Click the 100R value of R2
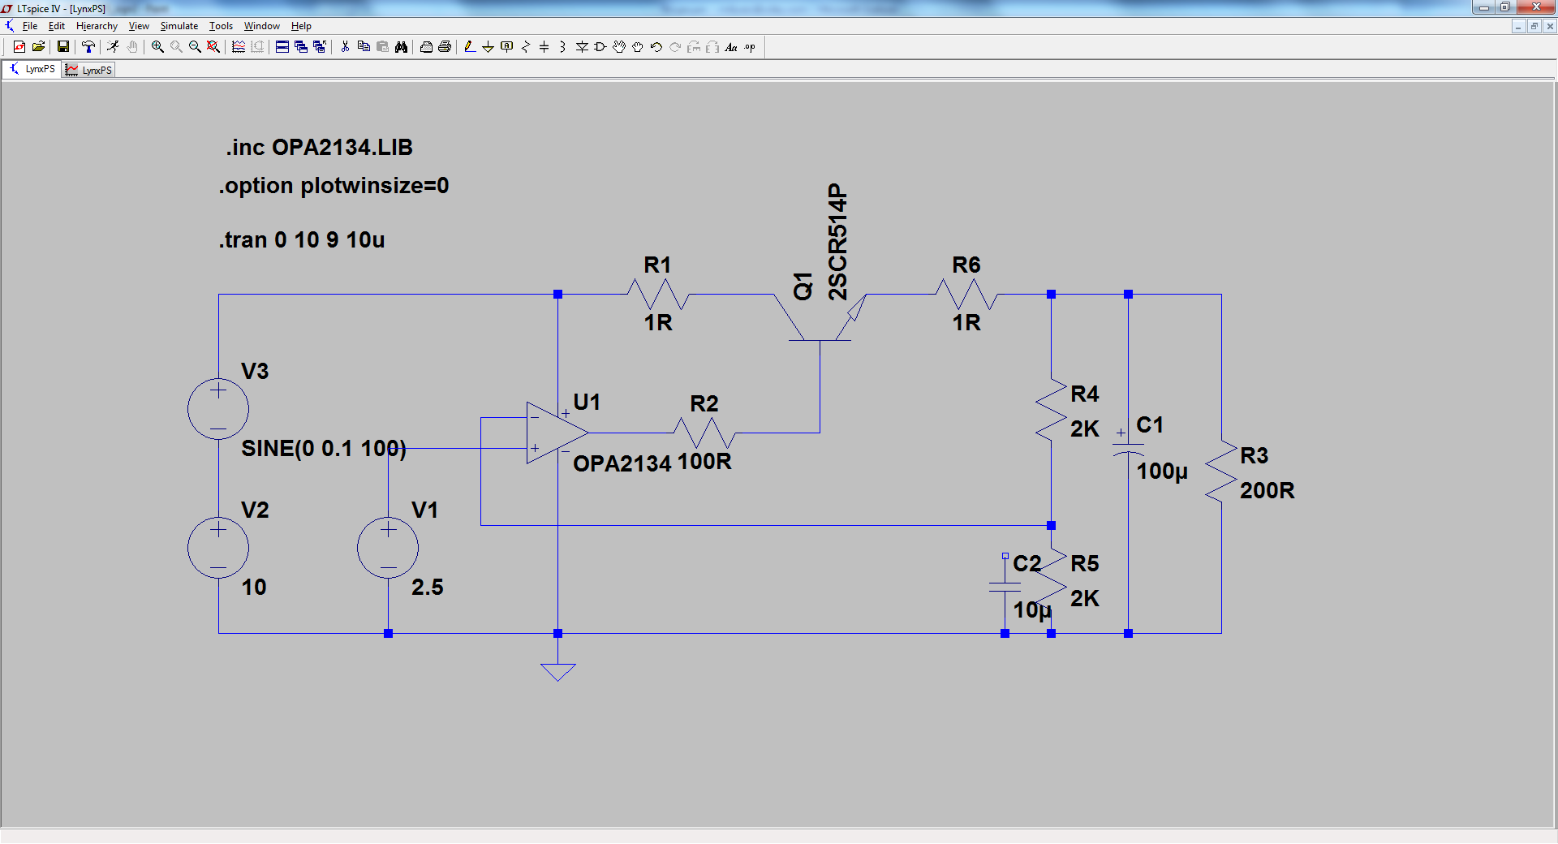This screenshot has height=844, width=1558. [704, 462]
